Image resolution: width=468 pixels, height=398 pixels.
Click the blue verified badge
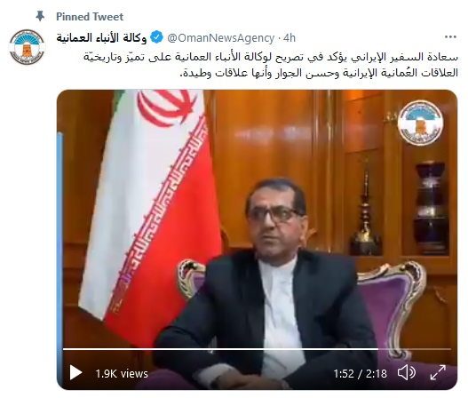pyautogui.click(x=156, y=37)
